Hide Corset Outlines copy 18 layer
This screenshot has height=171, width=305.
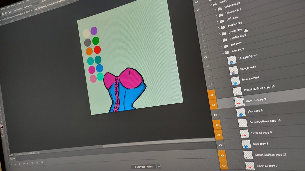click(x=217, y=125)
